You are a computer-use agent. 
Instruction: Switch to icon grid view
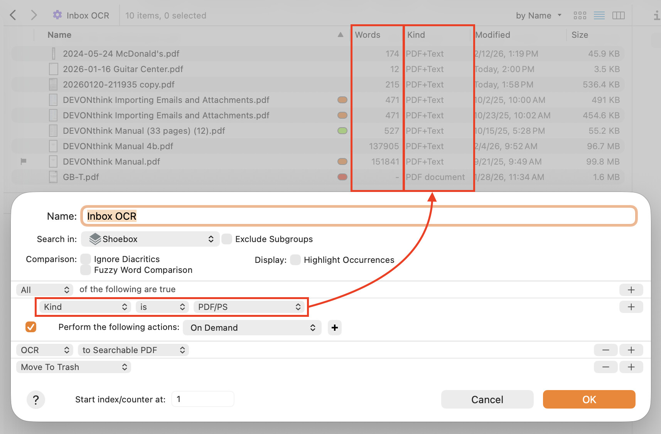point(580,15)
